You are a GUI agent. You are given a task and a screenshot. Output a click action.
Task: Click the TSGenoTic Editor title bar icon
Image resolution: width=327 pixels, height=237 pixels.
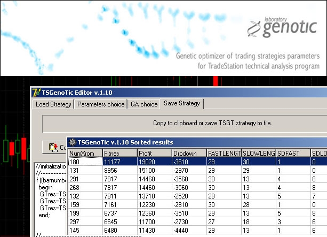[36, 93]
